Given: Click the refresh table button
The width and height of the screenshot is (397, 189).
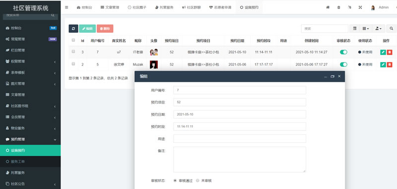Looking at the screenshot, I should [x=73, y=29].
